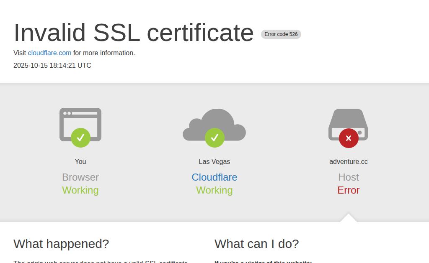
Task: Click the Working status under Cloudflare
Action: tap(214, 190)
